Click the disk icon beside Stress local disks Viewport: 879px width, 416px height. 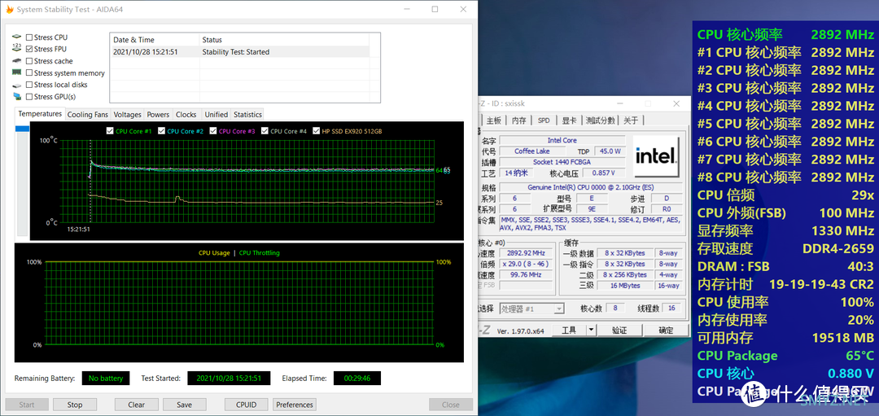17,85
